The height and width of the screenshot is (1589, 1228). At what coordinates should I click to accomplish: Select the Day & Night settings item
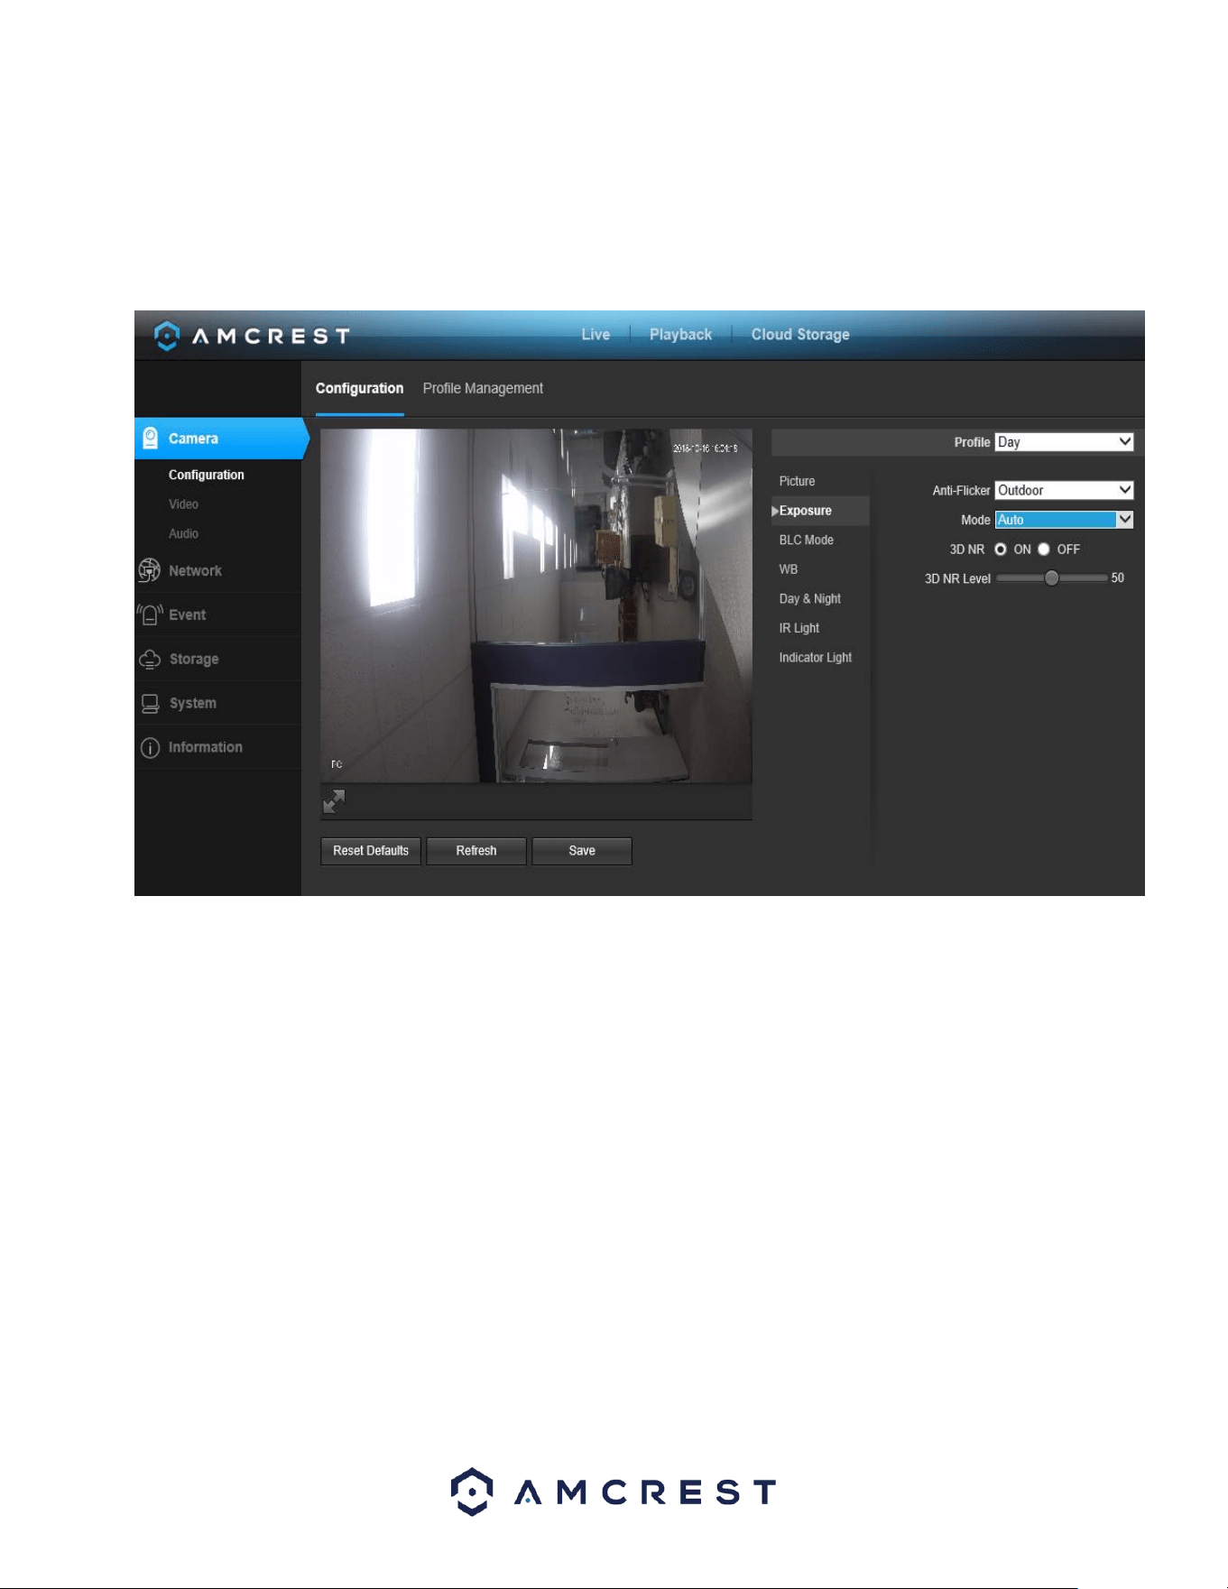(809, 599)
